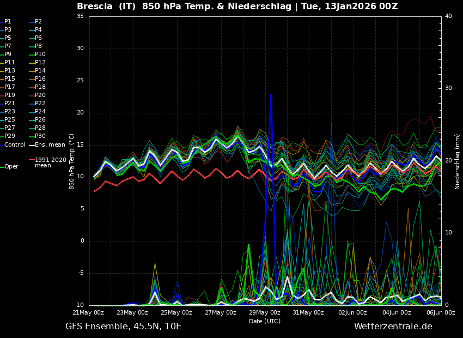Click the -10 tick on the temperature axis

pos(79,305)
